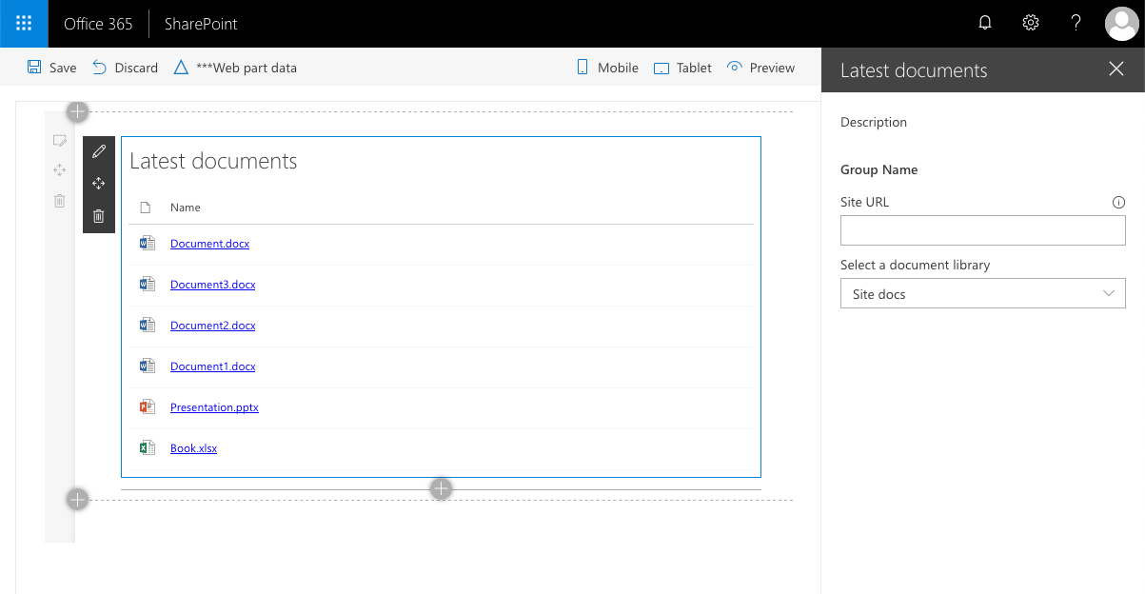Open Presentation.pptx link
The width and height of the screenshot is (1145, 594).
[x=214, y=407]
